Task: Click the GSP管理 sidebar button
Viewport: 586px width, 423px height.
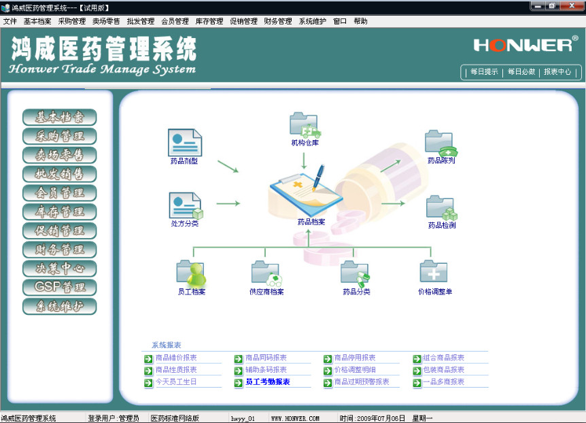Action: [60, 287]
